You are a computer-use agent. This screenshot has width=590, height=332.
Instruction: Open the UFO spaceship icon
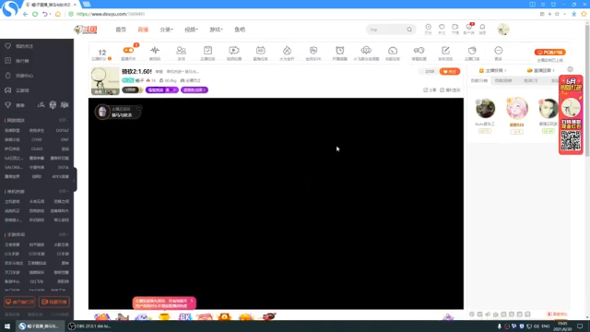pos(366,50)
